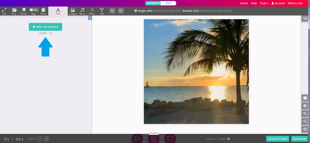Open the Music panel

click(x=82, y=11)
